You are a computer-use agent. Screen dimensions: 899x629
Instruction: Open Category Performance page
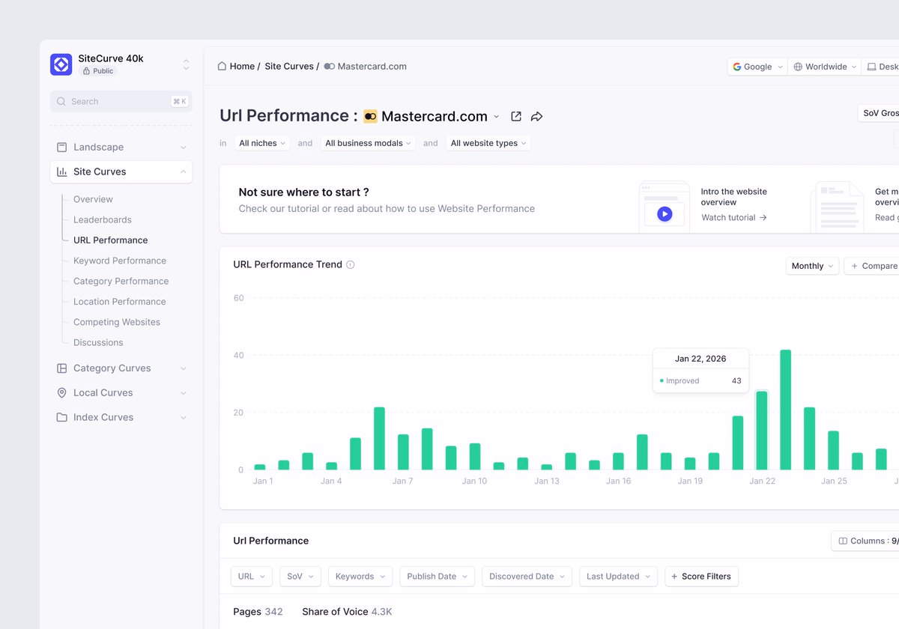click(x=121, y=281)
